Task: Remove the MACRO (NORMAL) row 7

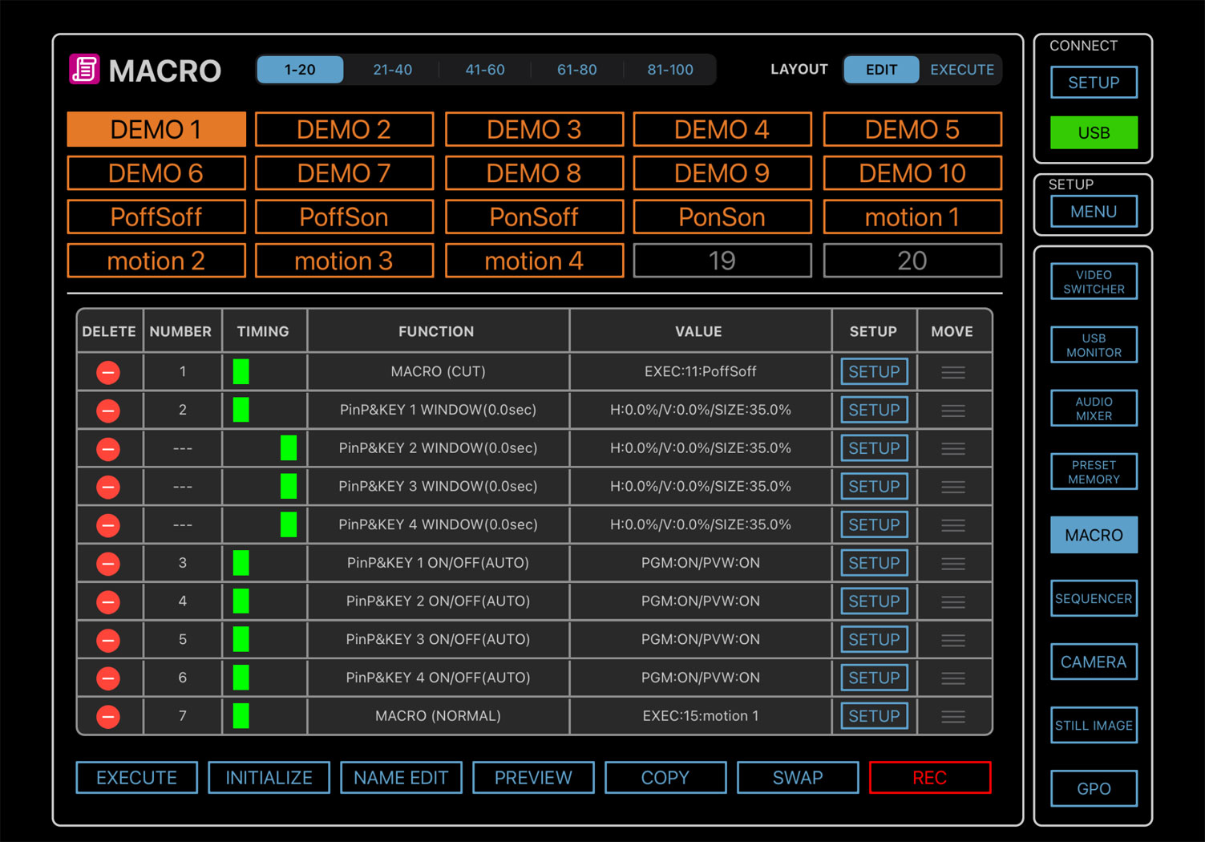Action: tap(108, 716)
